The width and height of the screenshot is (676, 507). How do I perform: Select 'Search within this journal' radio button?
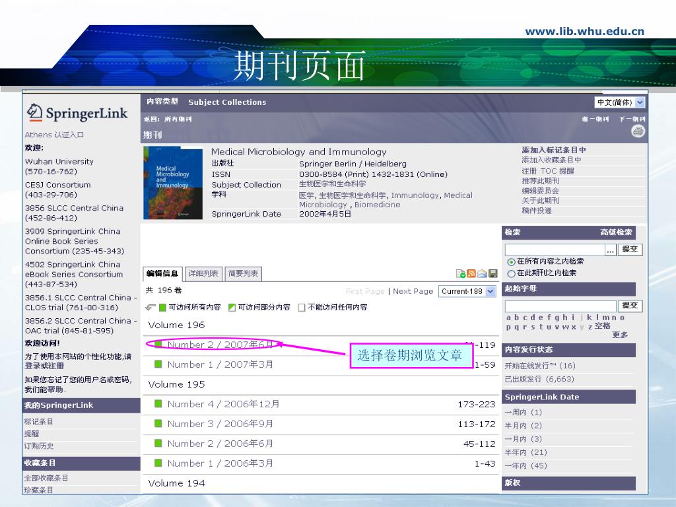pyautogui.click(x=512, y=273)
